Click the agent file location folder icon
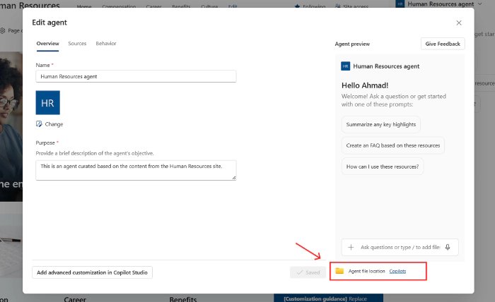Screen dimensions: 495x302 (x=339, y=271)
